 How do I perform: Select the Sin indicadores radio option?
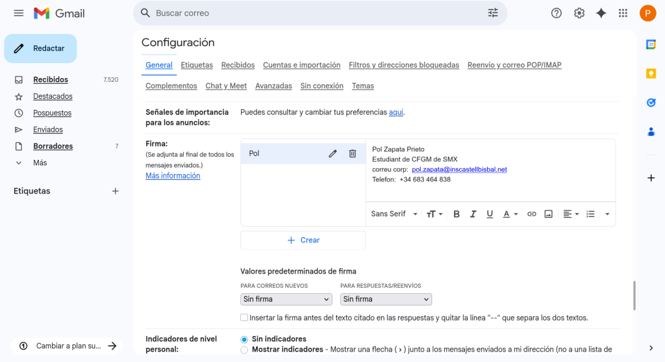[244, 339]
